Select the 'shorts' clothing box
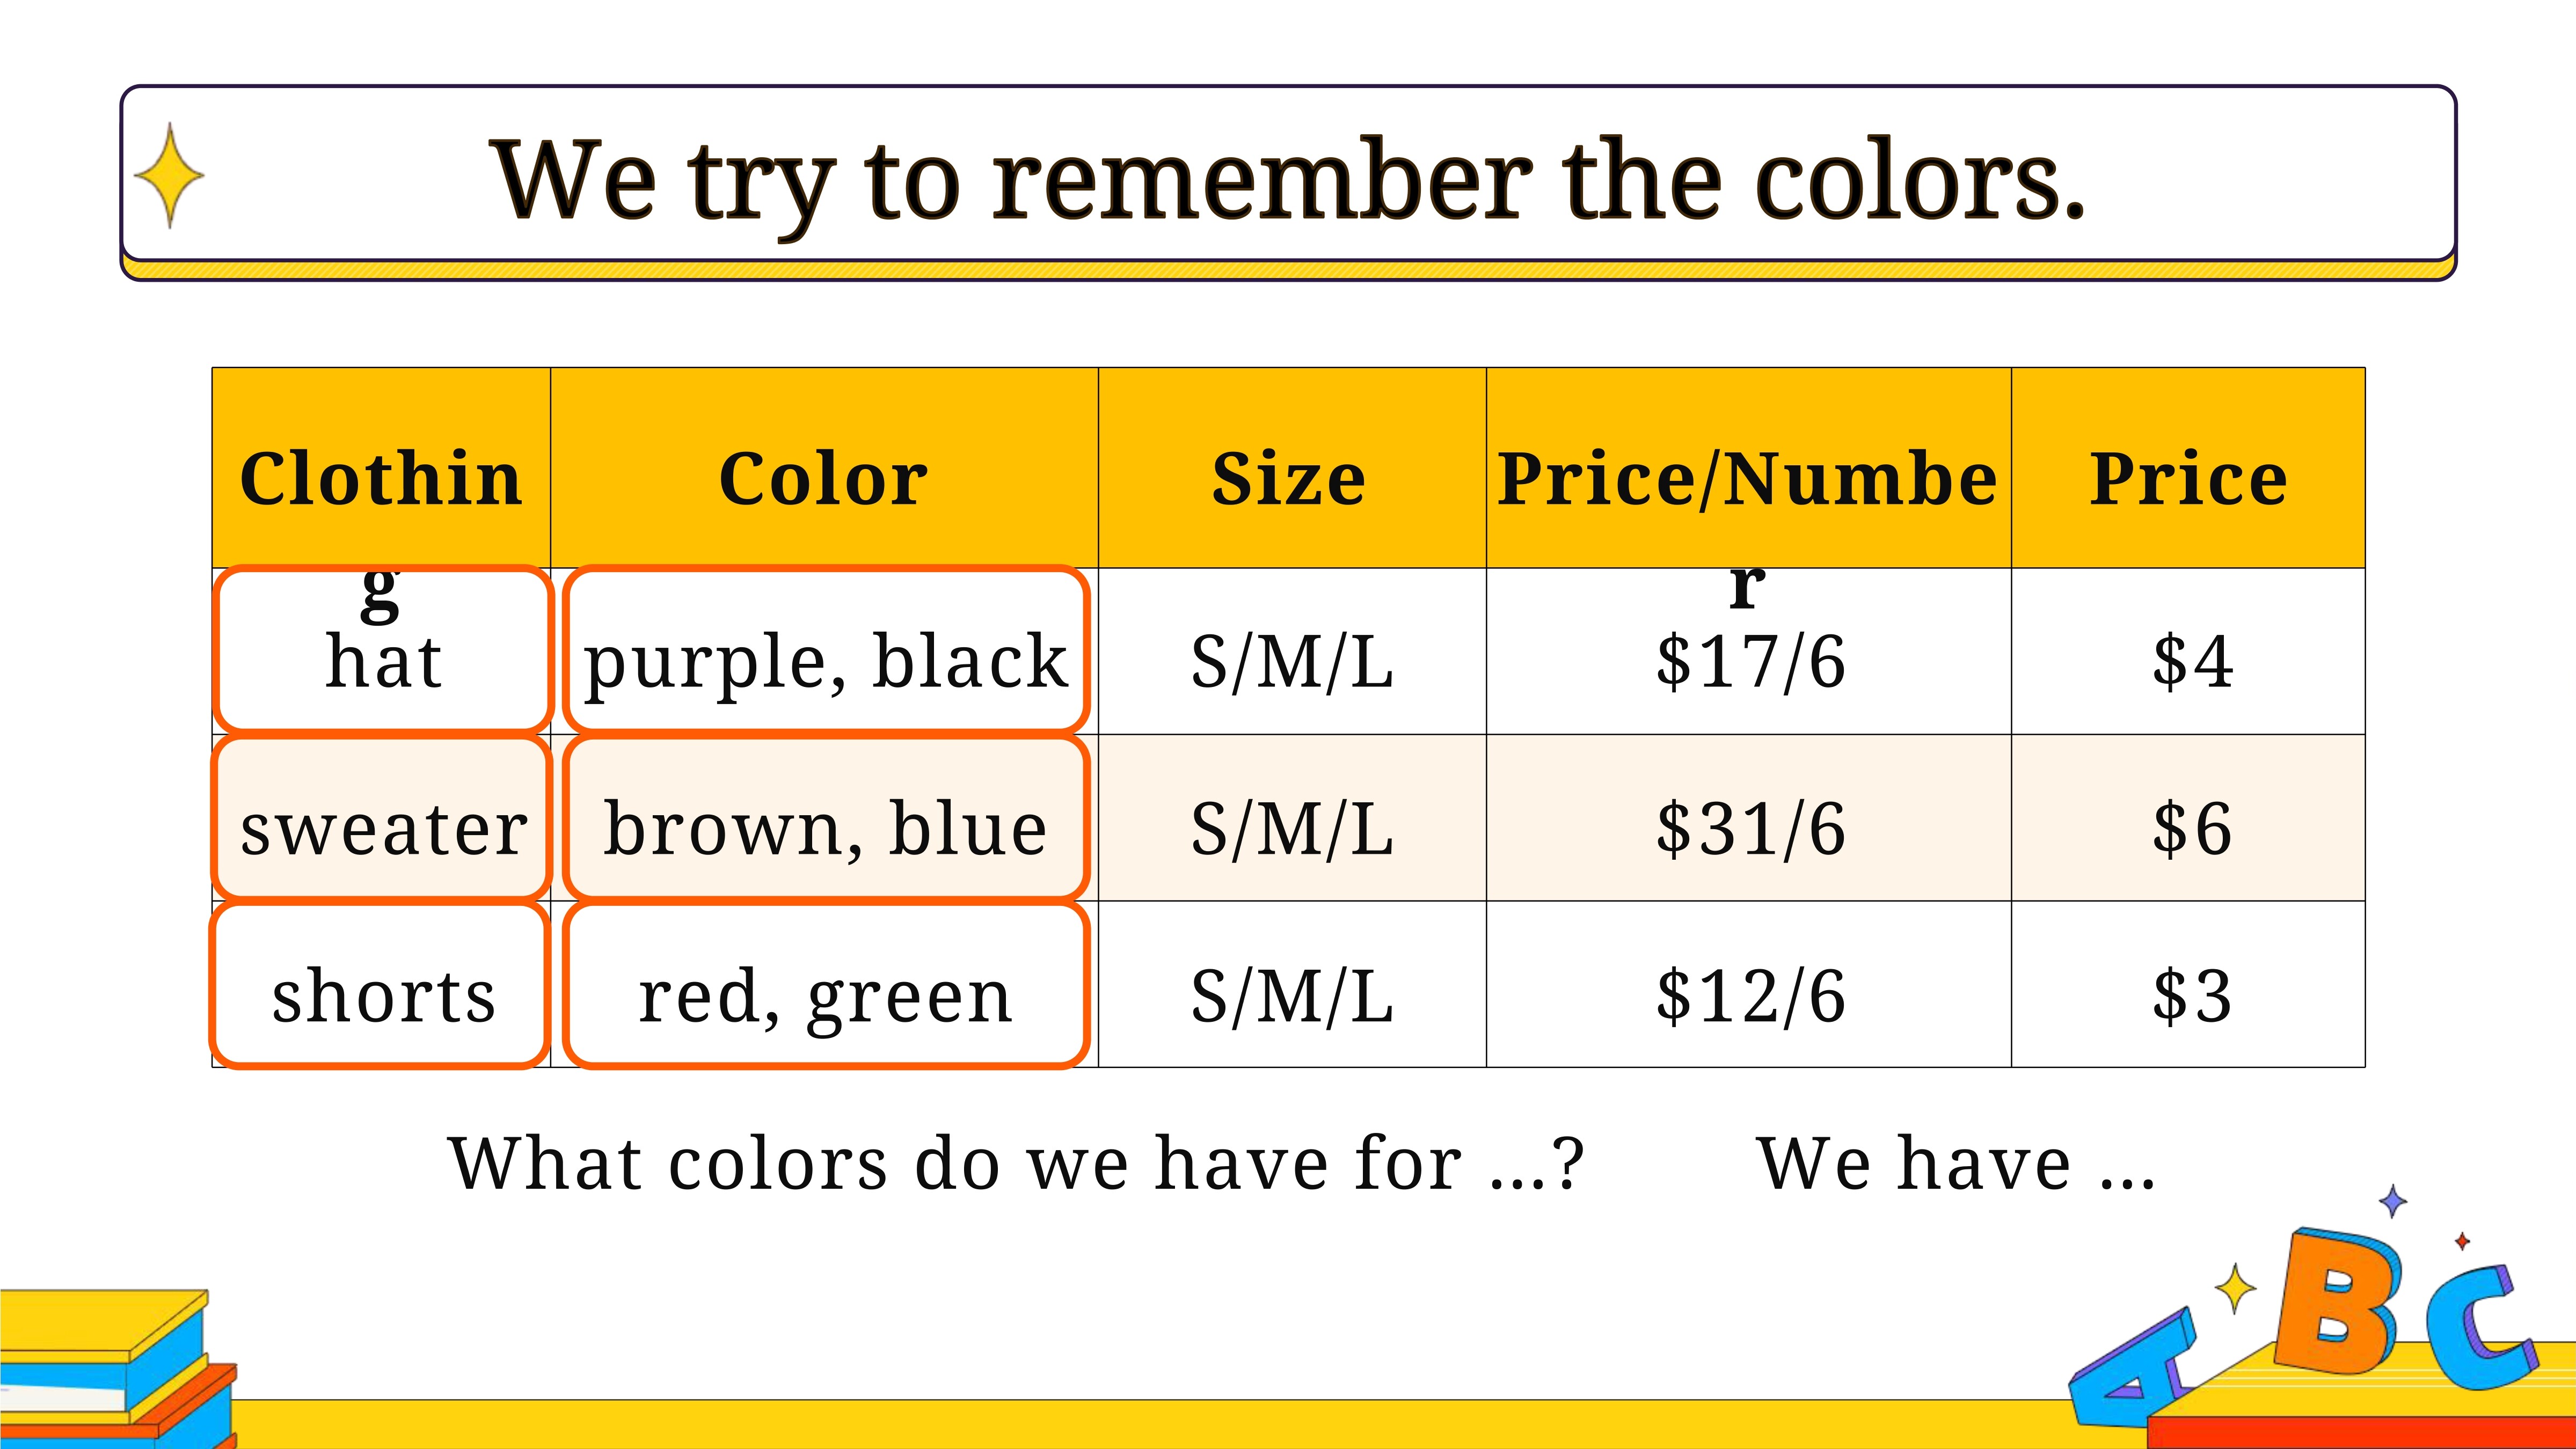Screen dimensions: 2576x1449 pyautogui.click(x=380, y=985)
